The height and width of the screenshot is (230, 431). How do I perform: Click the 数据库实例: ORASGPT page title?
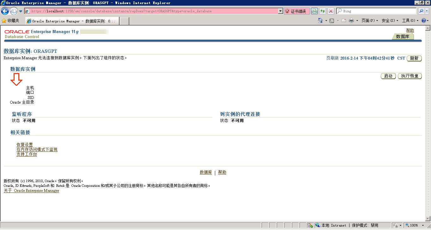pos(30,51)
